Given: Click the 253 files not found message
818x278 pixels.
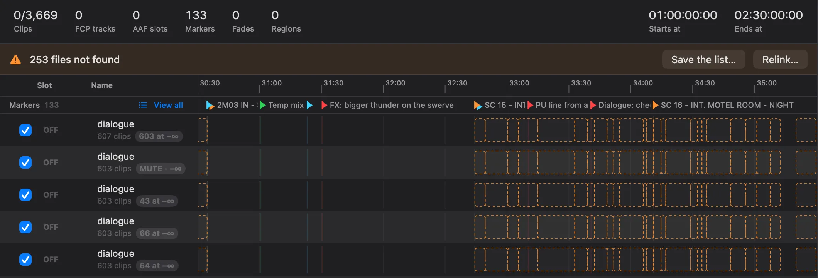Looking at the screenshot, I should pos(75,60).
